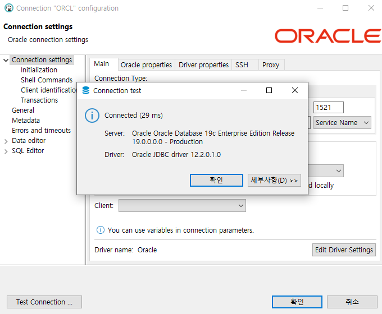Screen dimensions: 382x314
Task: Open the Client dropdown list
Action: click(182, 206)
